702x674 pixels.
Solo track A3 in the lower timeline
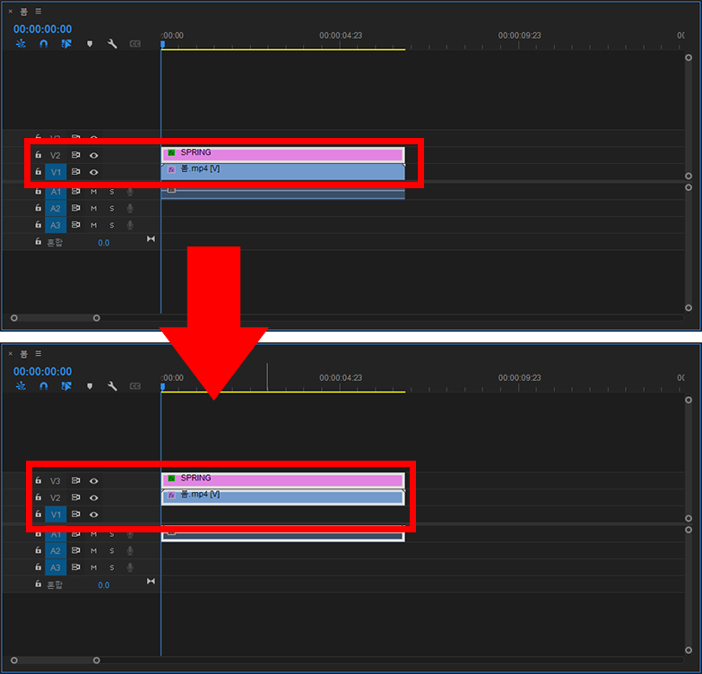(x=112, y=567)
